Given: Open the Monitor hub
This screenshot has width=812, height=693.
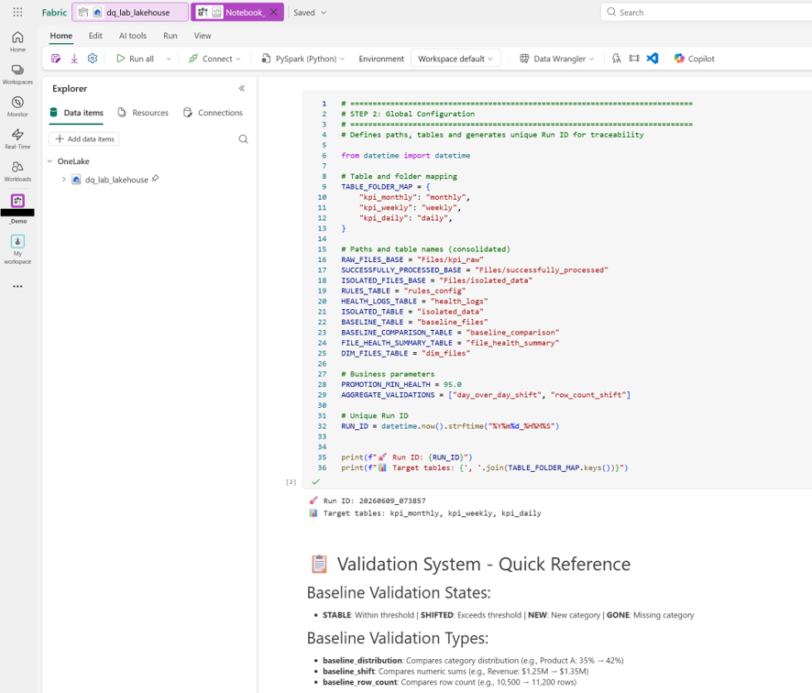Looking at the screenshot, I should point(17,106).
